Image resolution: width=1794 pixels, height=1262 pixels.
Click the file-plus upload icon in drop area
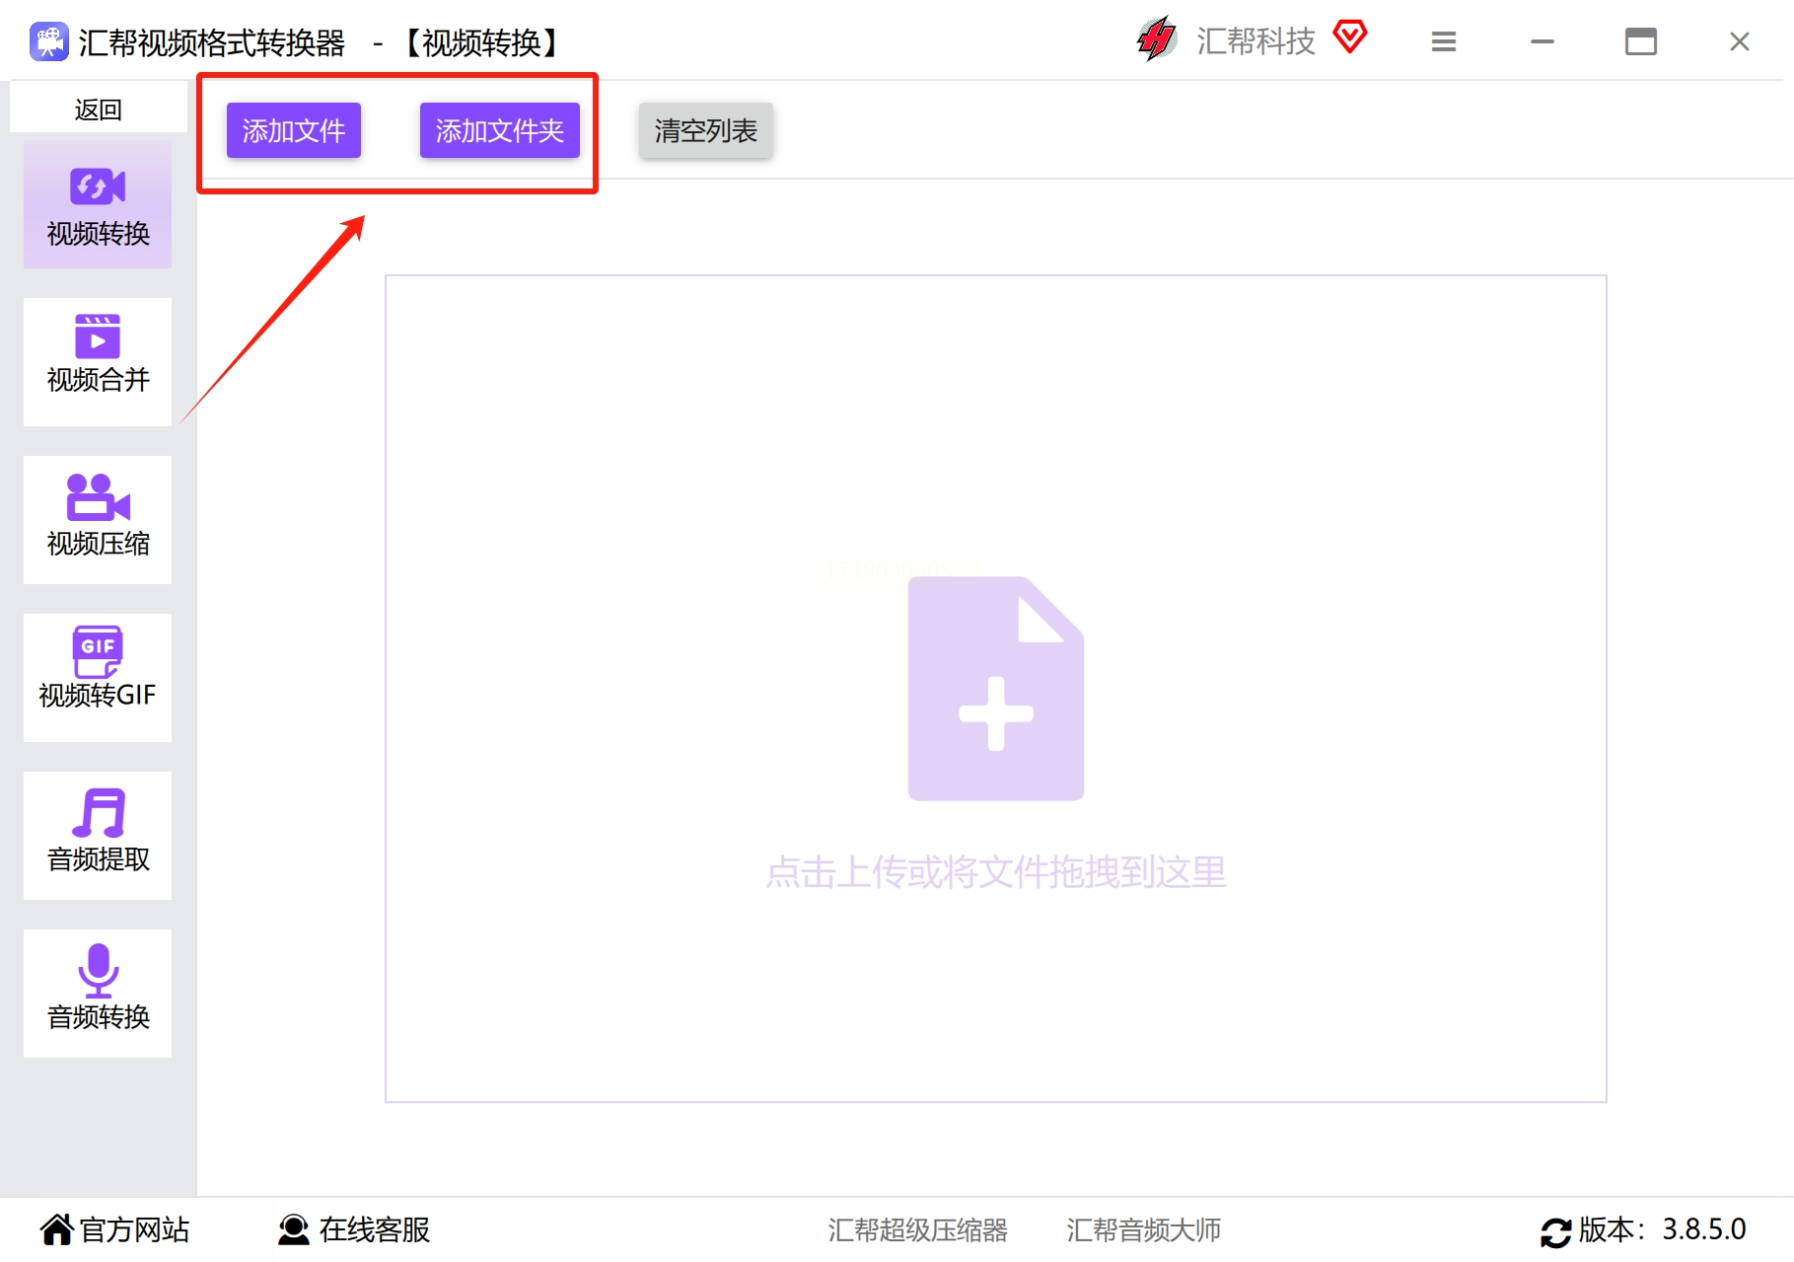(x=996, y=689)
